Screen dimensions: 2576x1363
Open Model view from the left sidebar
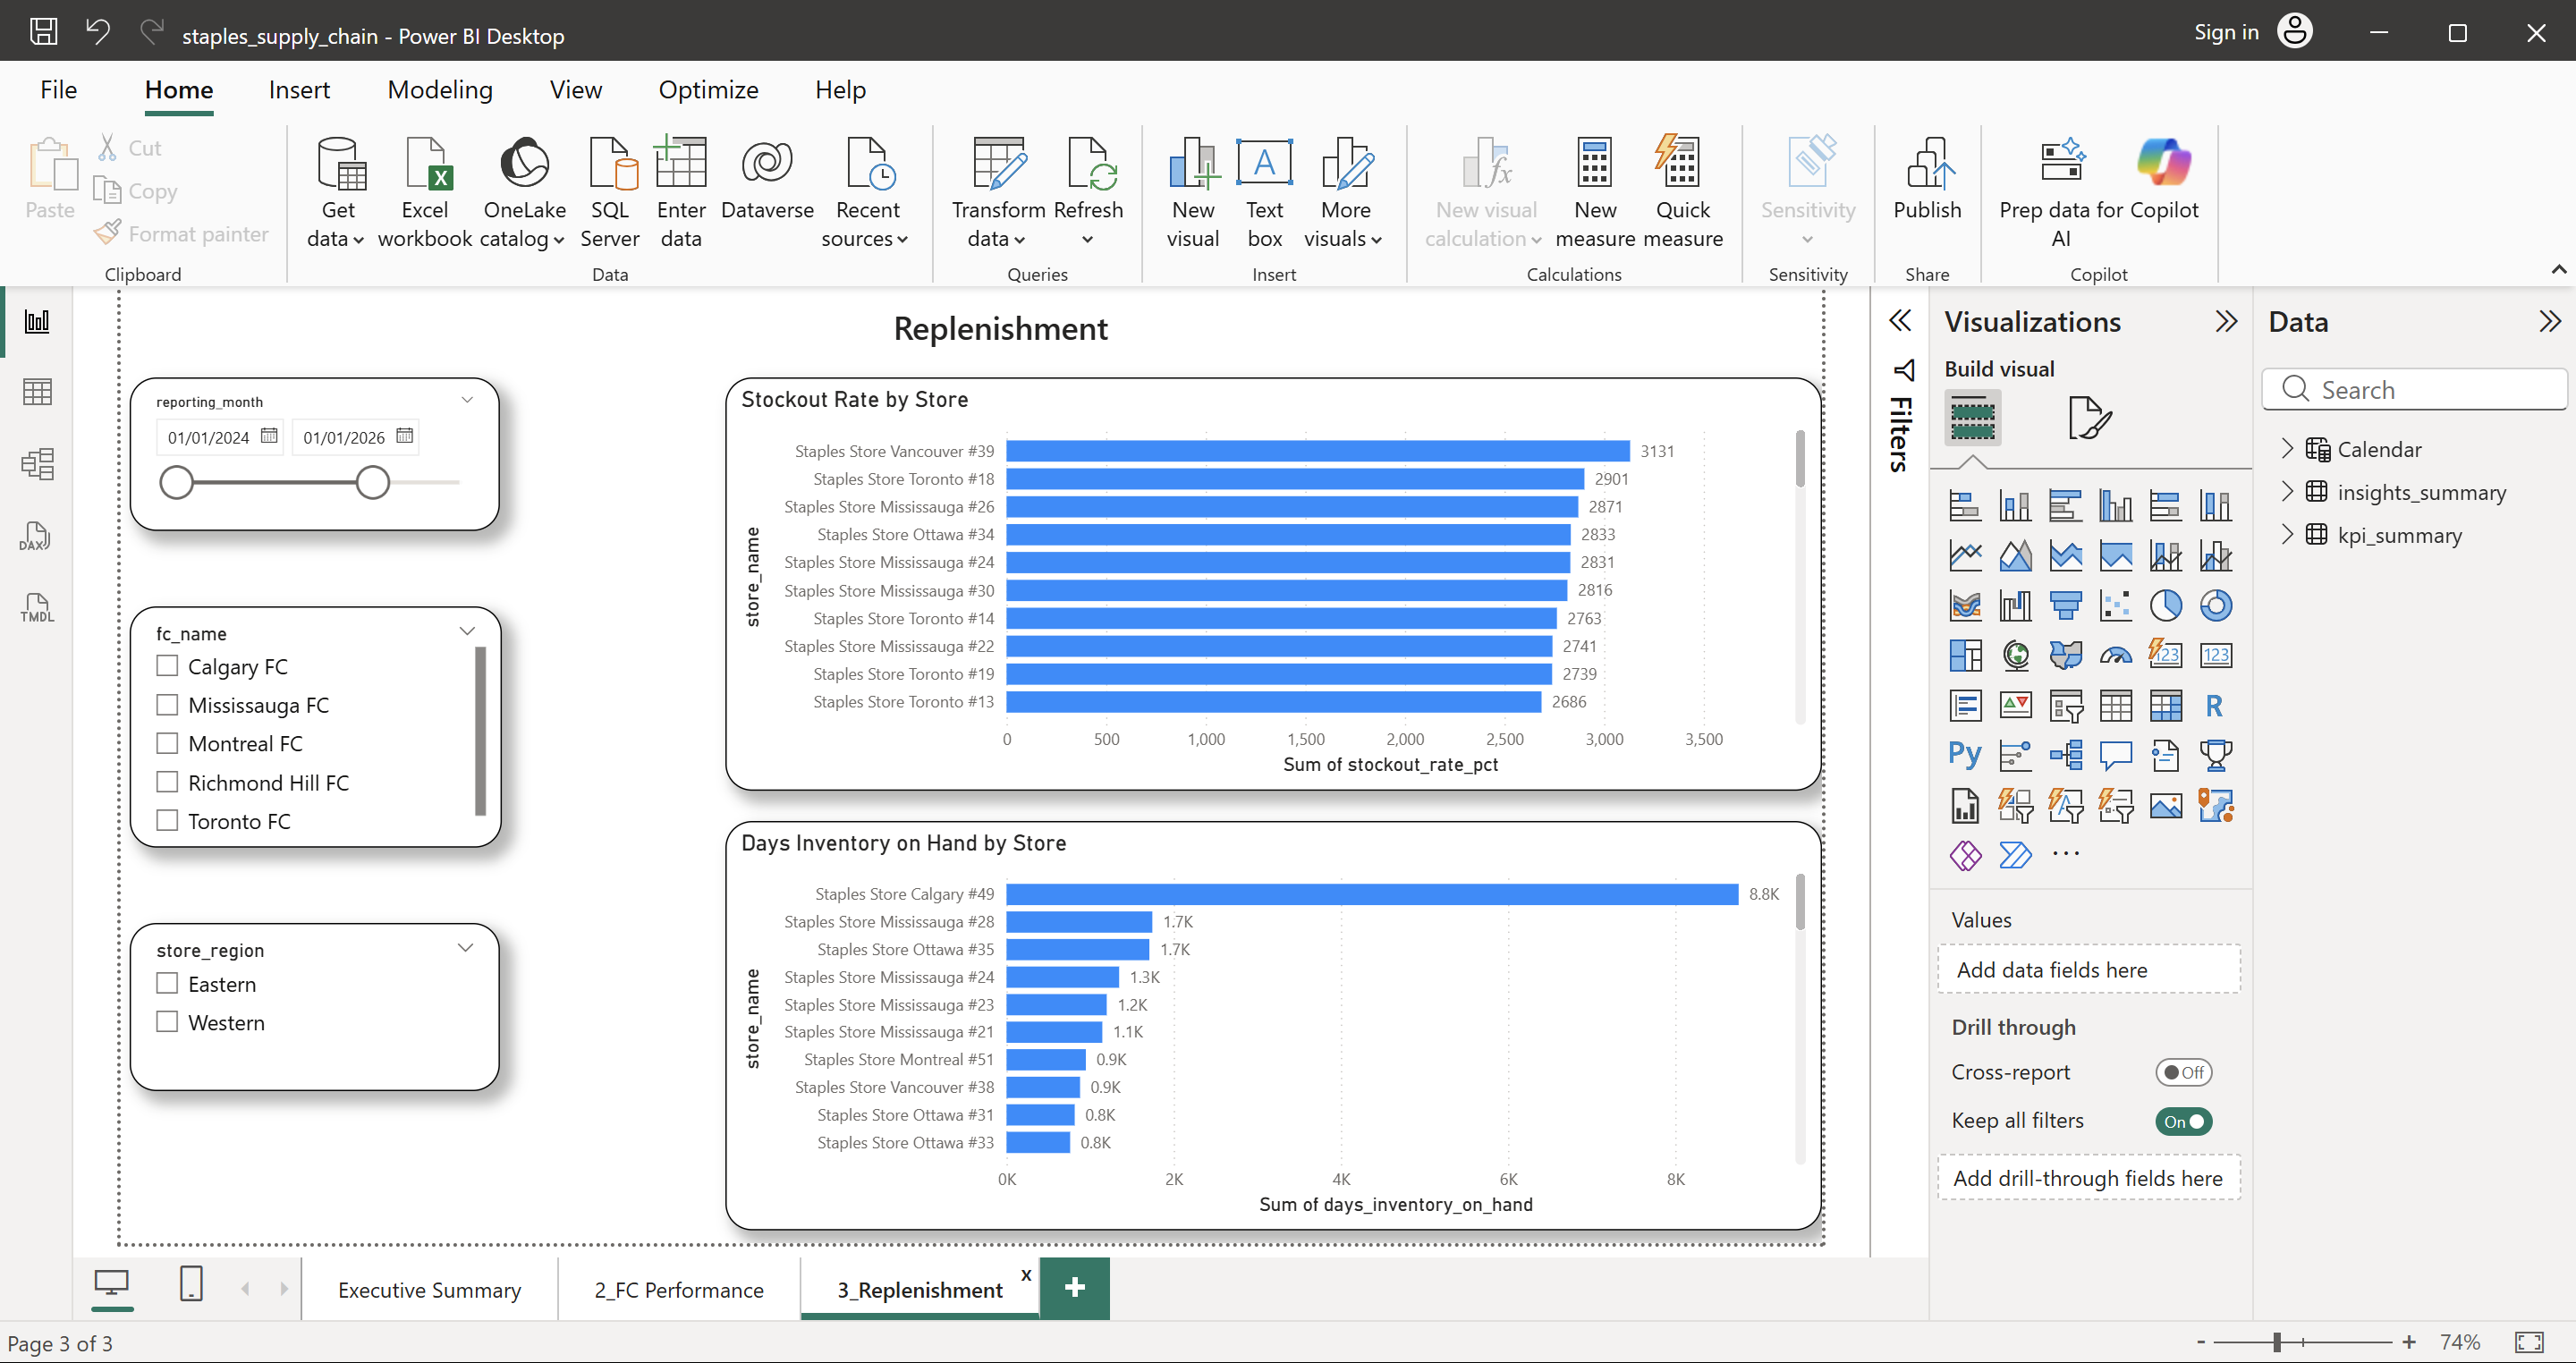(x=36, y=463)
